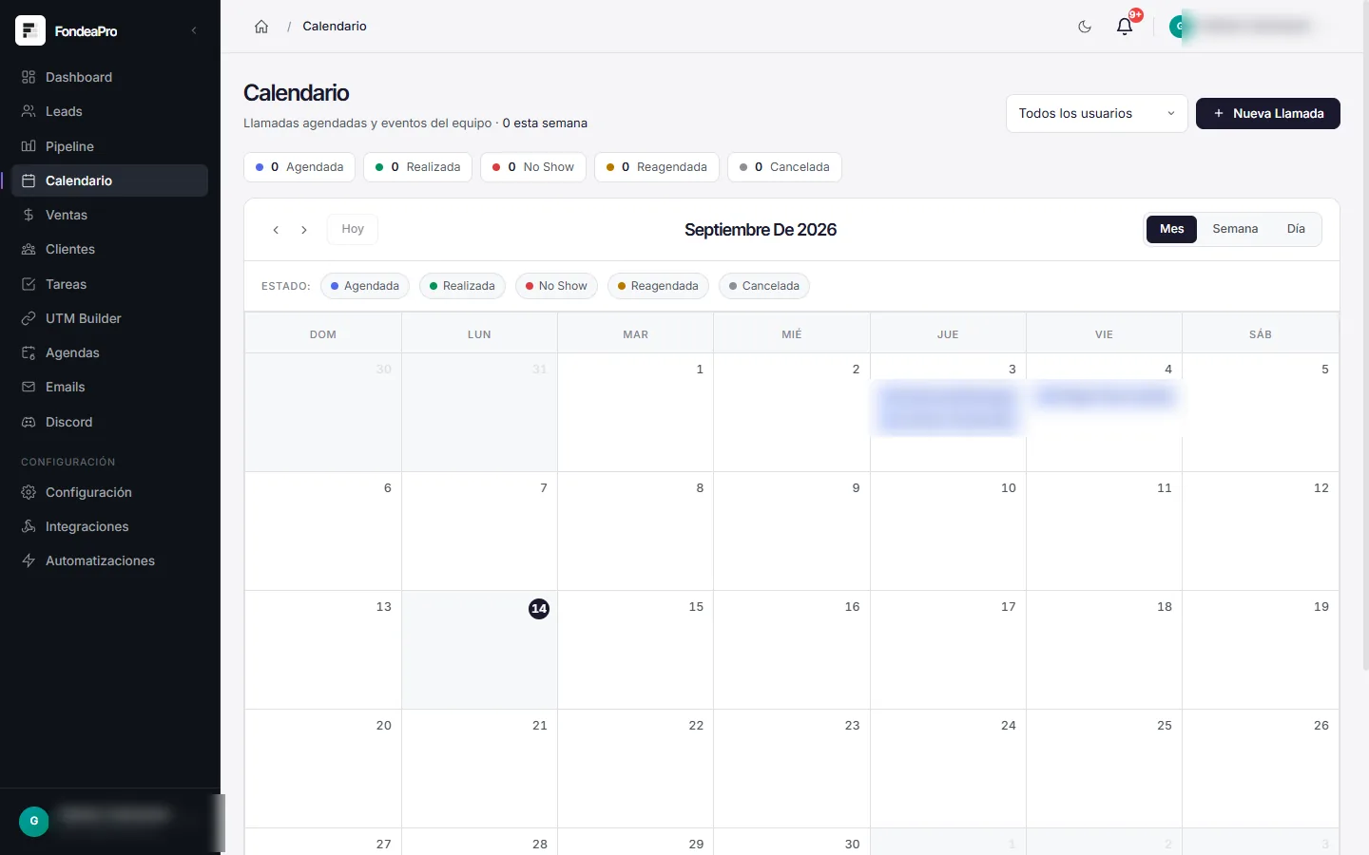Go to home via breadcrumb house icon
The image size is (1369, 855).
point(261,27)
